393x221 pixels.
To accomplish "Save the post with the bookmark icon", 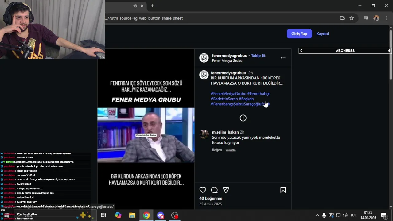I will 283,190.
